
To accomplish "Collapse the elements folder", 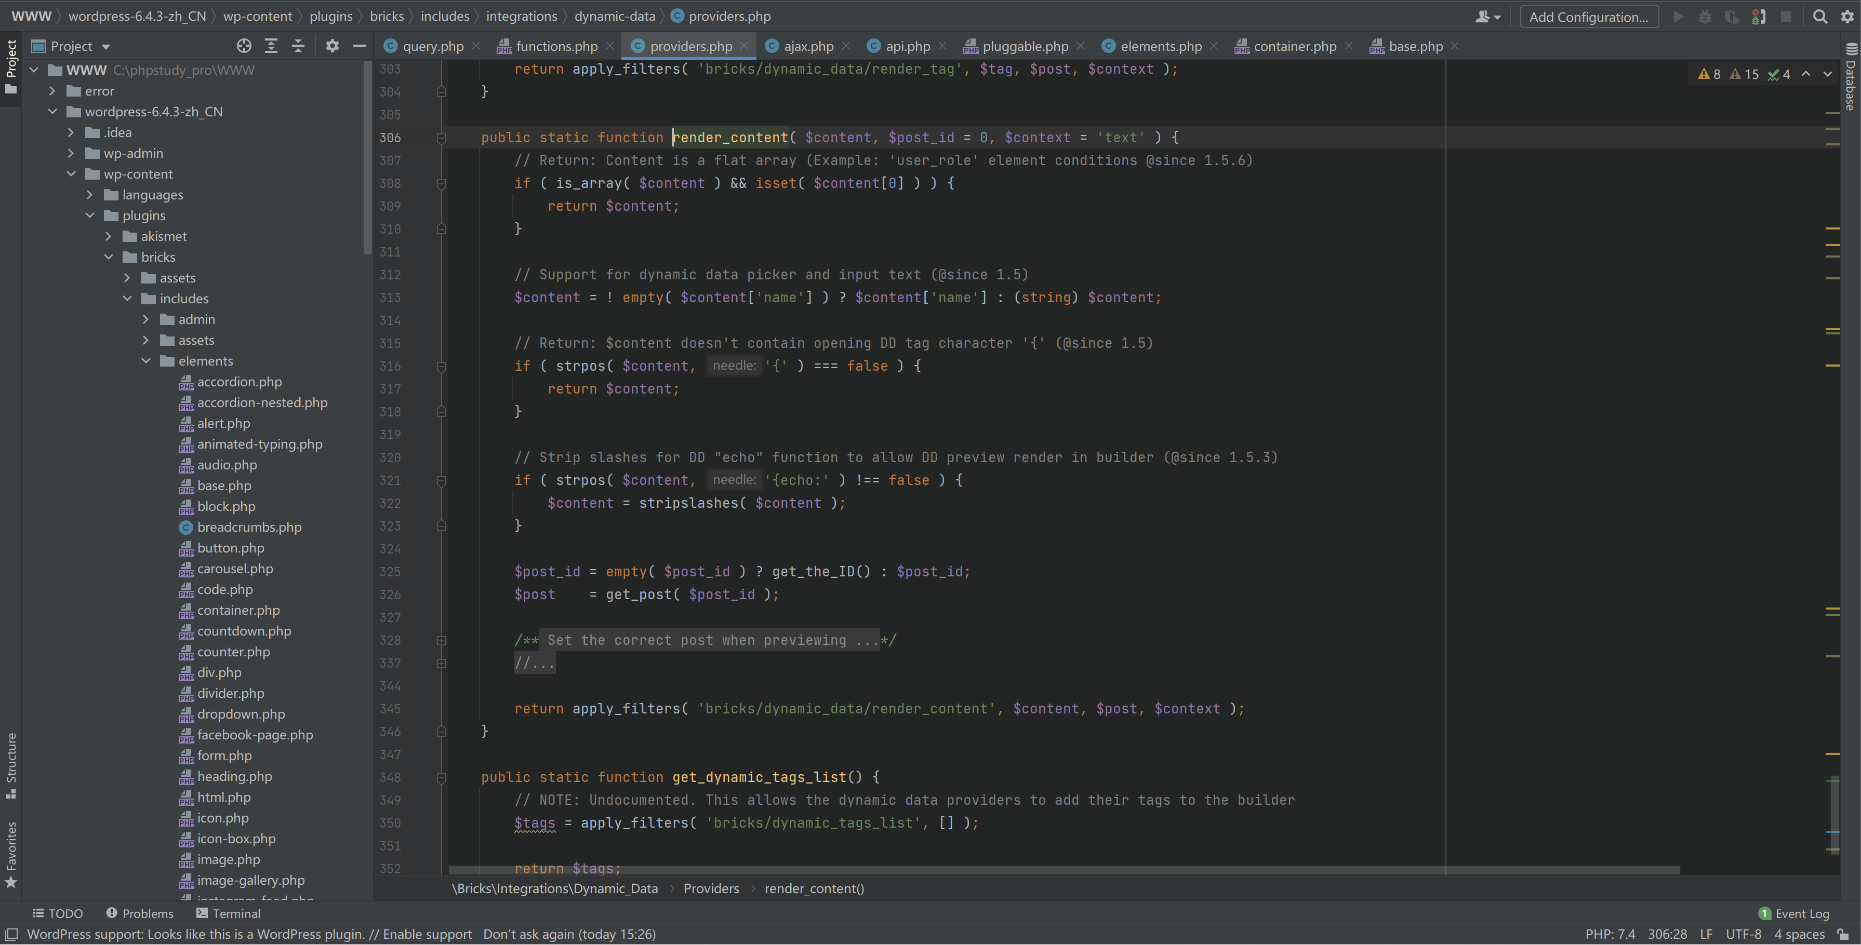I will pyautogui.click(x=146, y=361).
